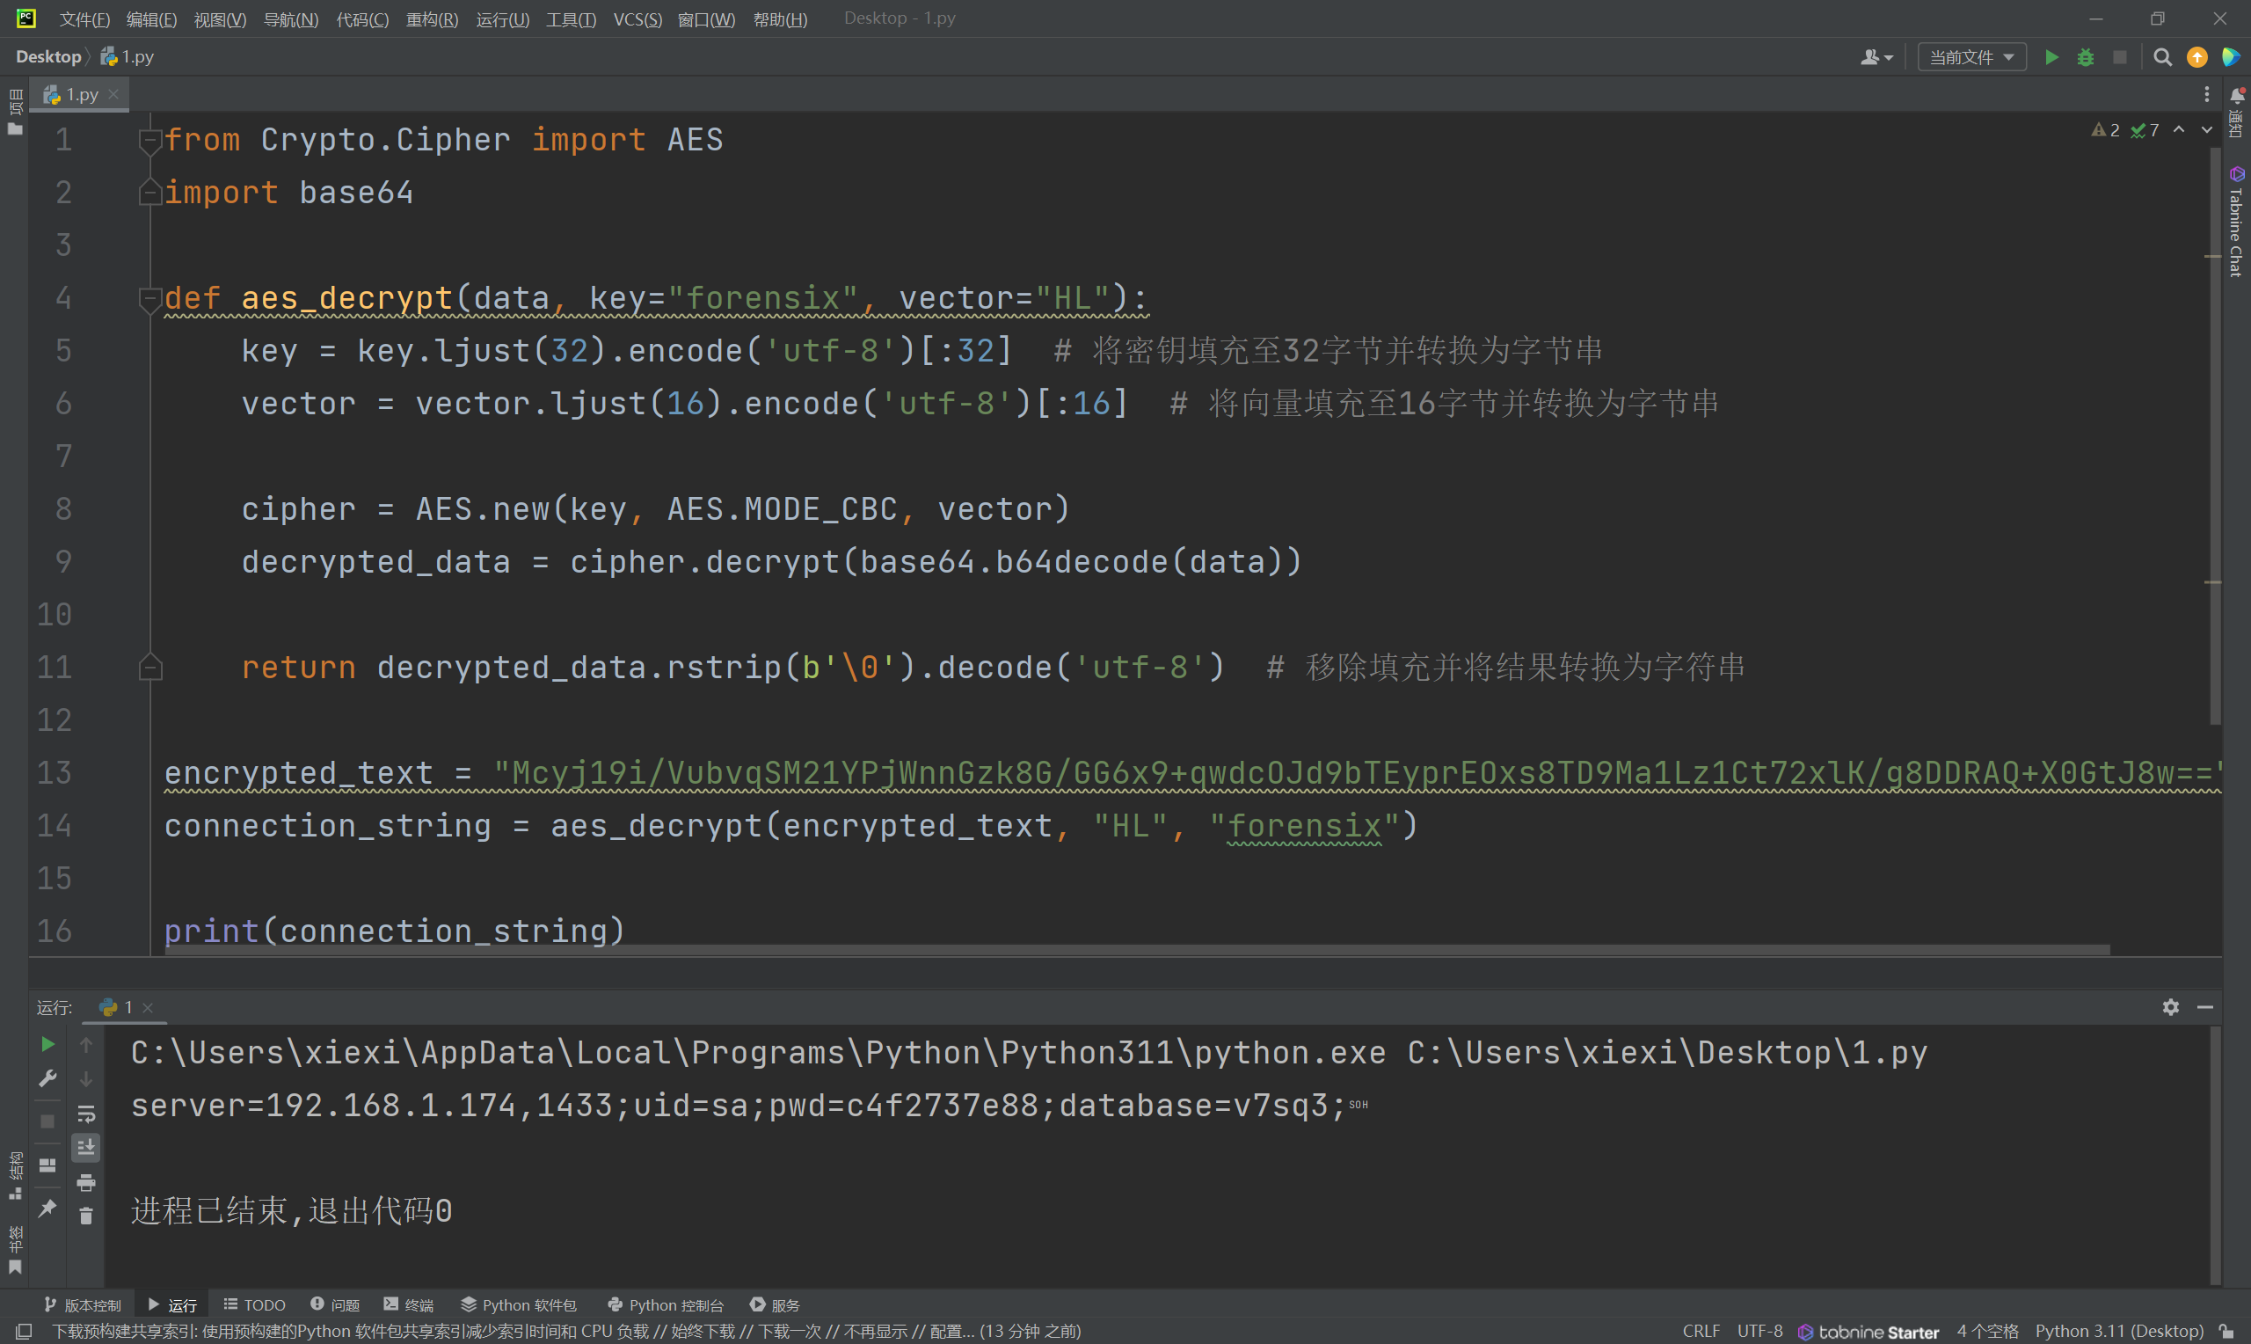This screenshot has height=1344, width=2251.
Task: Open Run panel settings gear
Action: pos(2170,1007)
